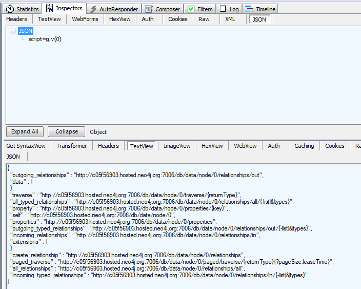Open the Composer tab with pencil icon

[x=148, y=9]
